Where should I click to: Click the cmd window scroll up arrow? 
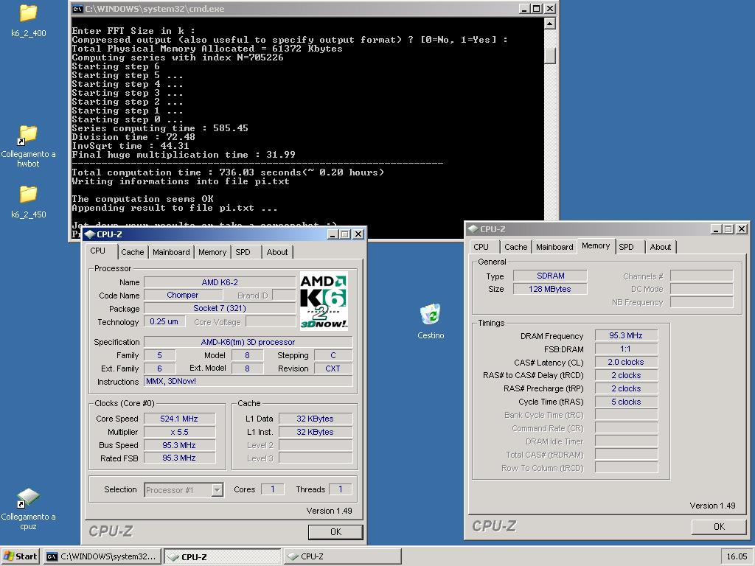(x=550, y=23)
